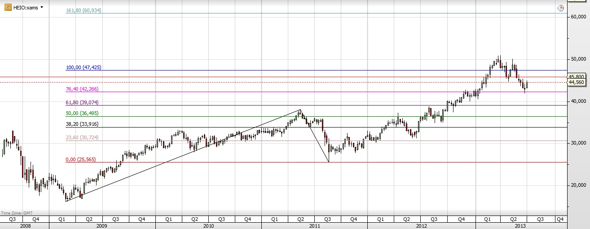Click the Q4 quarter label of 2009

coord(142,219)
